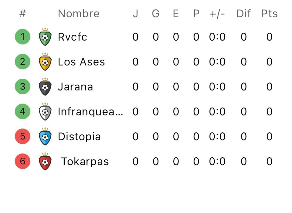
Task: Open the Jarana team name
Action: [x=75, y=86]
